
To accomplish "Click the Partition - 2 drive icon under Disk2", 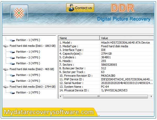I will pos(12,81).
